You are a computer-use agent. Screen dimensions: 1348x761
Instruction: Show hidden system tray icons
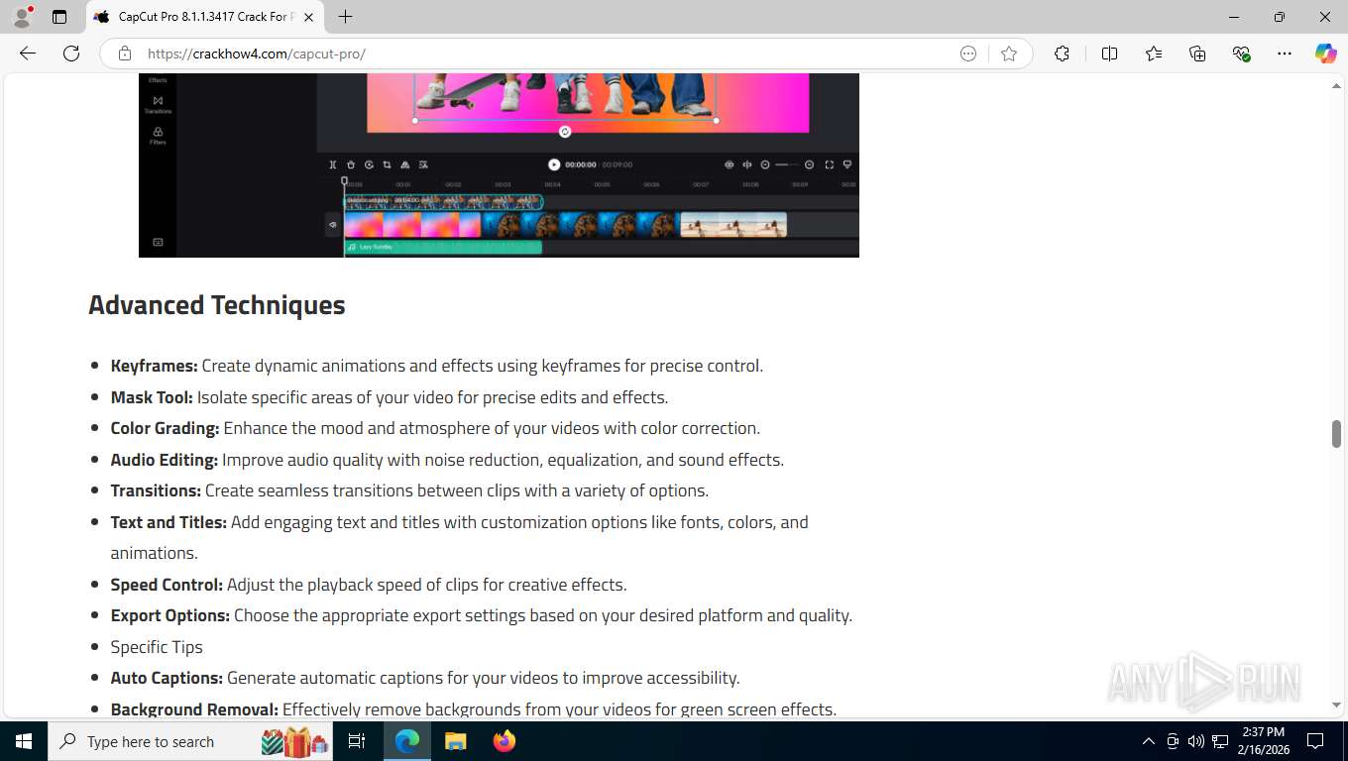tap(1149, 741)
